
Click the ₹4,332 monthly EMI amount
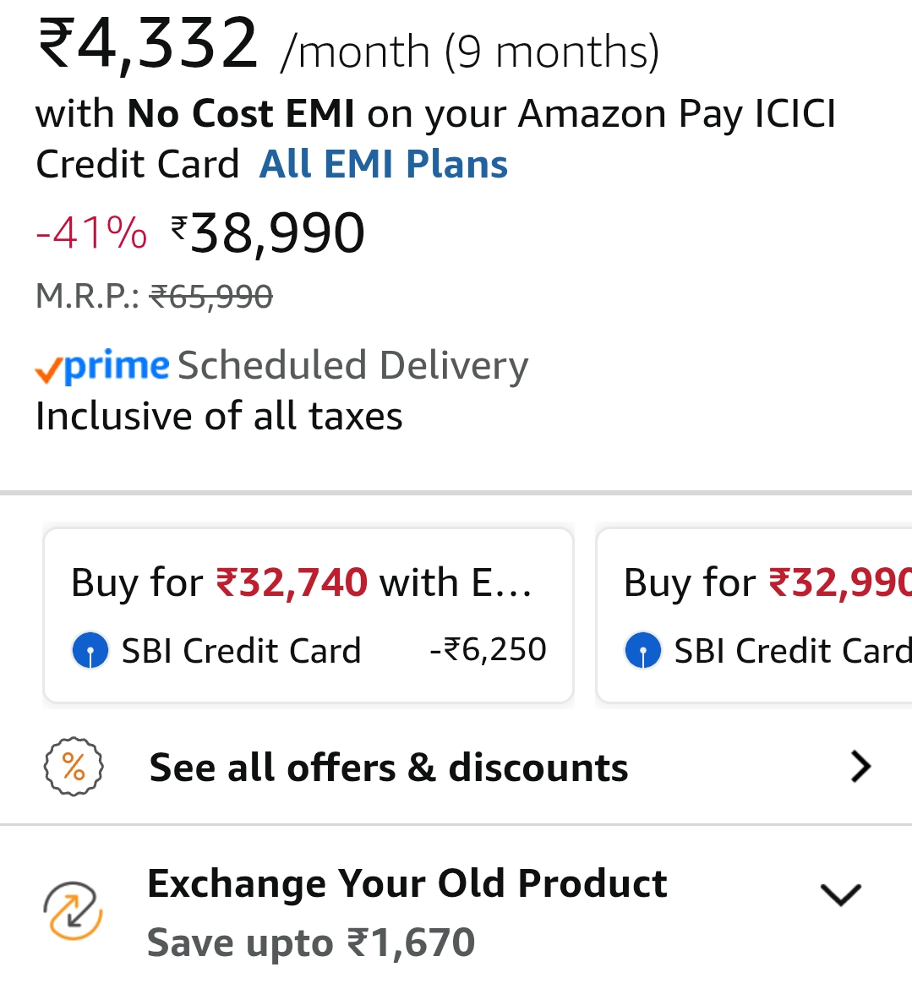point(148,44)
